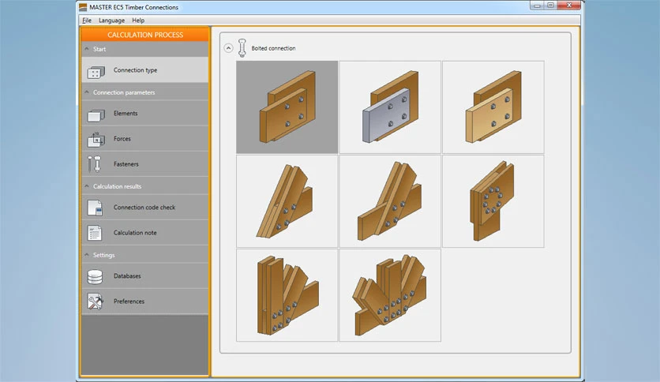
Task: Click the Databases cylinder icon
Action: (x=95, y=277)
